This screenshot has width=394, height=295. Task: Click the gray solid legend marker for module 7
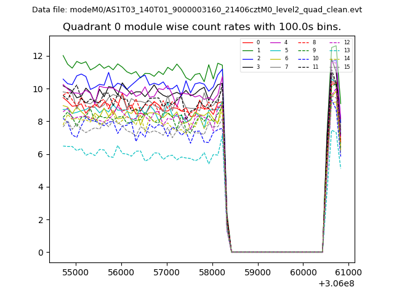(275, 66)
